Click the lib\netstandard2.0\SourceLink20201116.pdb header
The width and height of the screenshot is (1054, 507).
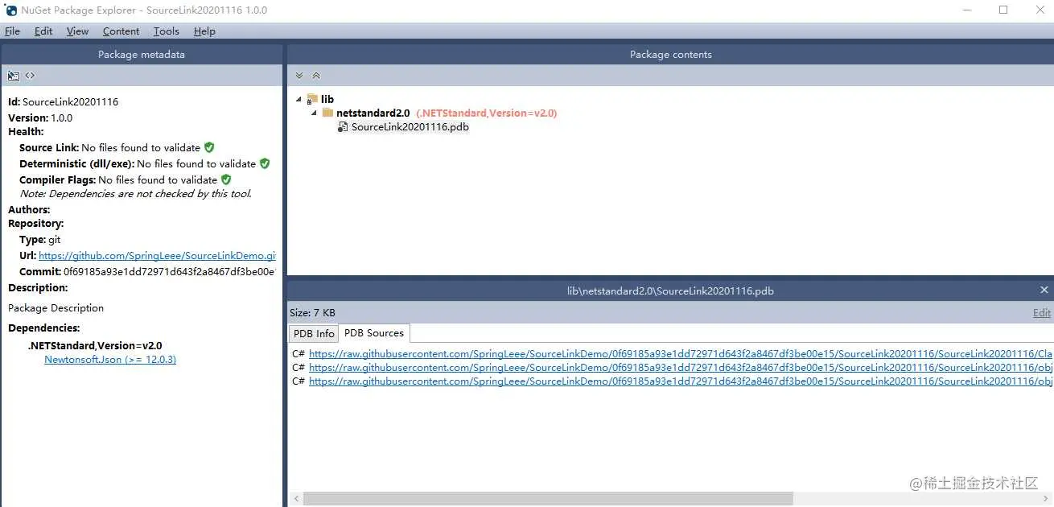[x=670, y=291]
